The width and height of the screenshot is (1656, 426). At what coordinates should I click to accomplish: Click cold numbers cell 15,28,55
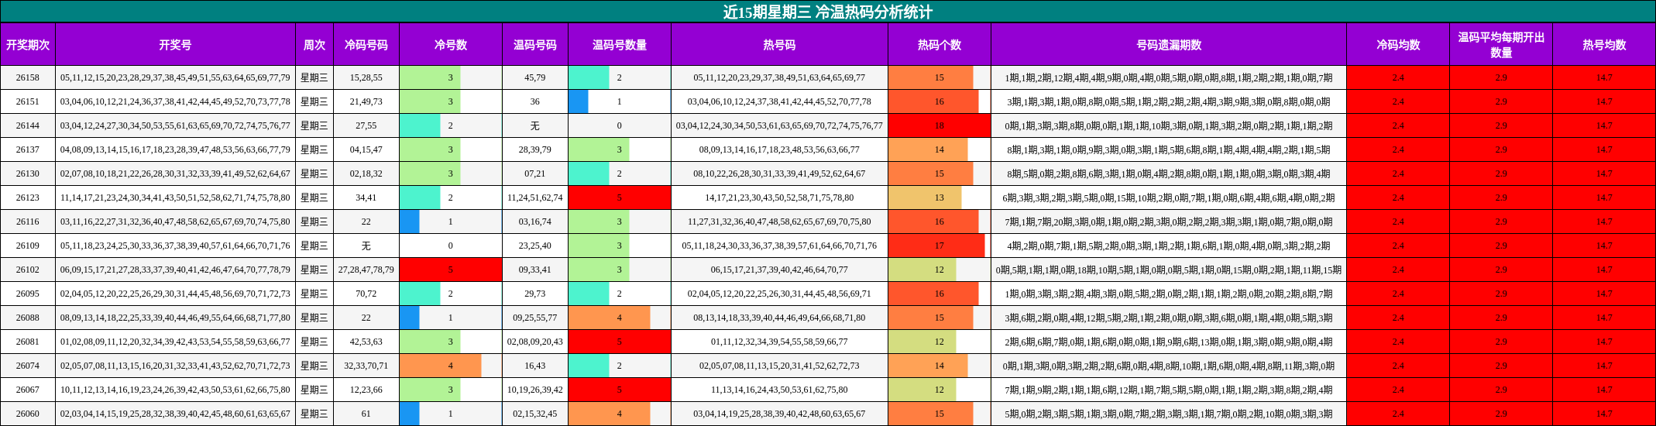click(366, 77)
